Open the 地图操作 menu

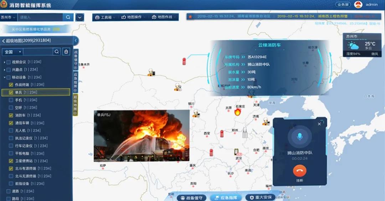coord(133,17)
